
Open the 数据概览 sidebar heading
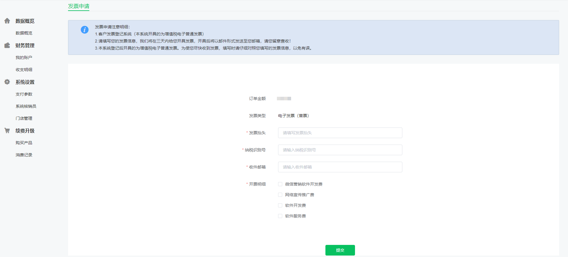click(25, 21)
